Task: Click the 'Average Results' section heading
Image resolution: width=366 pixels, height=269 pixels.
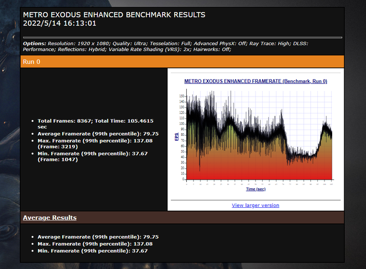Action: click(50, 218)
